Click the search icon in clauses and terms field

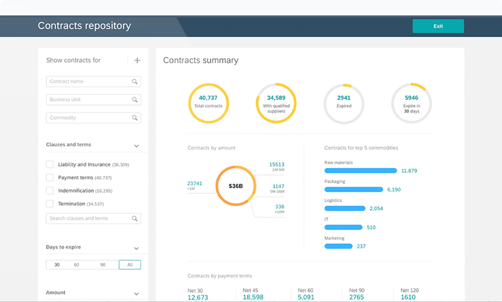135,218
